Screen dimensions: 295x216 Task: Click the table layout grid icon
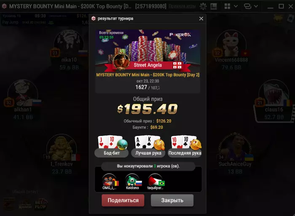tap(227, 6)
